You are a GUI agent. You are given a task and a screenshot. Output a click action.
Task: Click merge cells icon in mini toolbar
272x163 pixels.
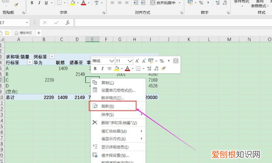click(x=176, y=61)
